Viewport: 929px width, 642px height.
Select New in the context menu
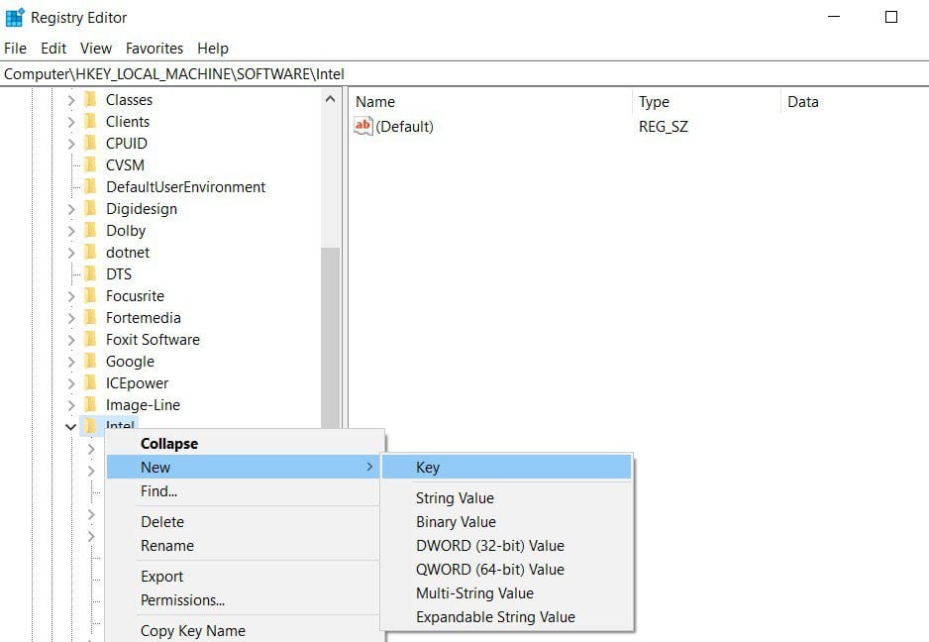(243, 467)
